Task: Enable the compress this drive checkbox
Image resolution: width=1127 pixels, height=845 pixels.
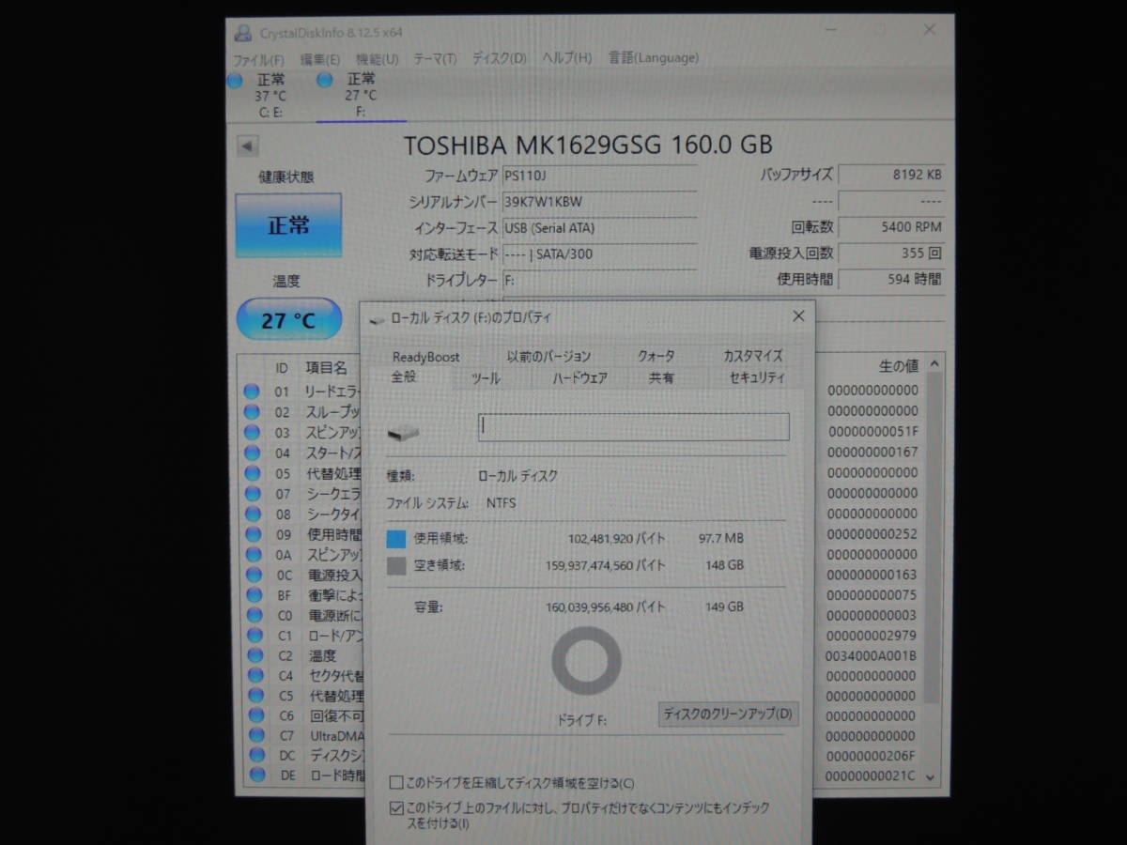Action: point(396,783)
